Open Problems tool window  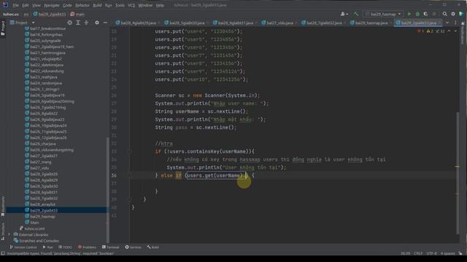point(87,247)
